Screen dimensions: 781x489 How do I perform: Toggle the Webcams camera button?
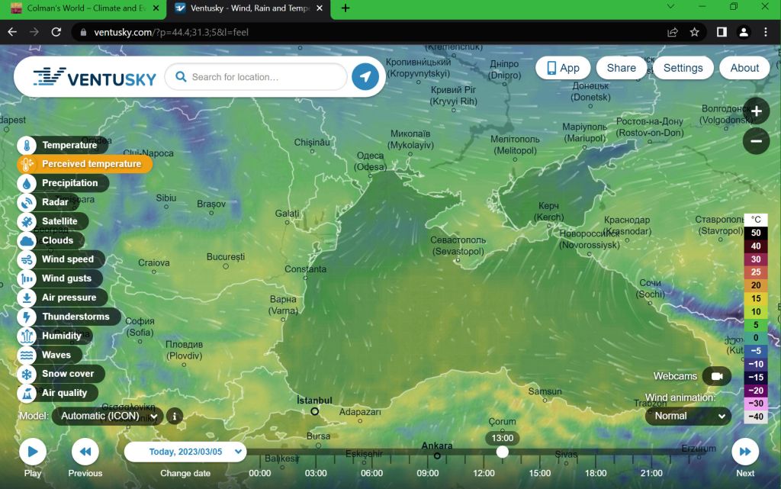[716, 376]
